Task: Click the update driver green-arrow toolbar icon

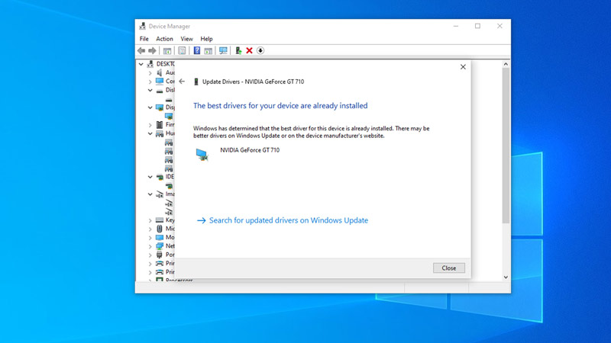Action: pyautogui.click(x=238, y=50)
